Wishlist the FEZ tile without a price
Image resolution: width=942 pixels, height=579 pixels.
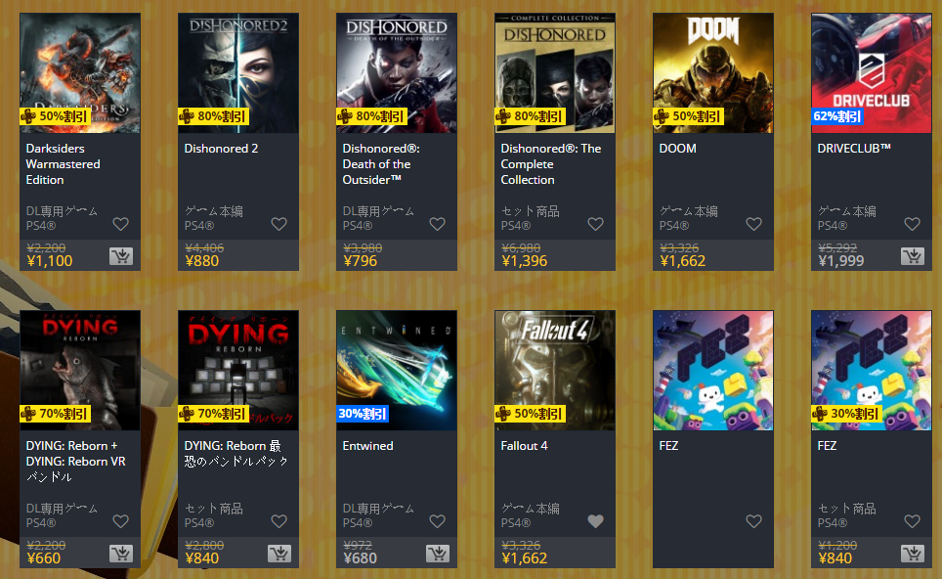click(754, 521)
